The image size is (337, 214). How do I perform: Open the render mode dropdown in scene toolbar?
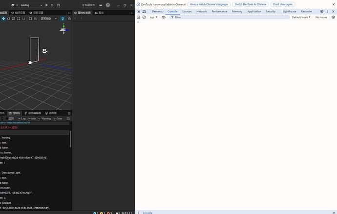49,19
